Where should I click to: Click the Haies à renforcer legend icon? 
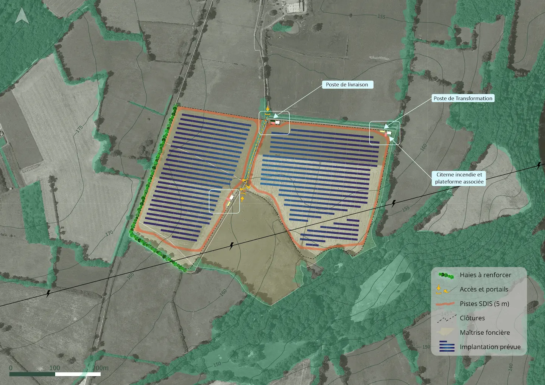click(x=446, y=275)
